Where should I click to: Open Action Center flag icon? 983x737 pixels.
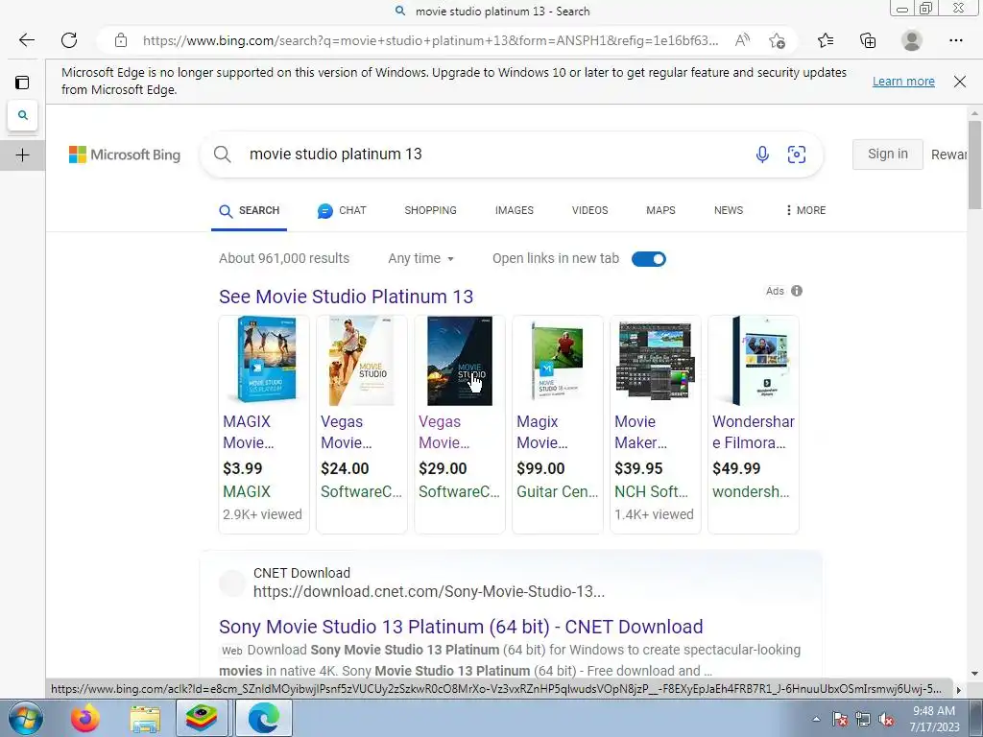[x=840, y=719]
